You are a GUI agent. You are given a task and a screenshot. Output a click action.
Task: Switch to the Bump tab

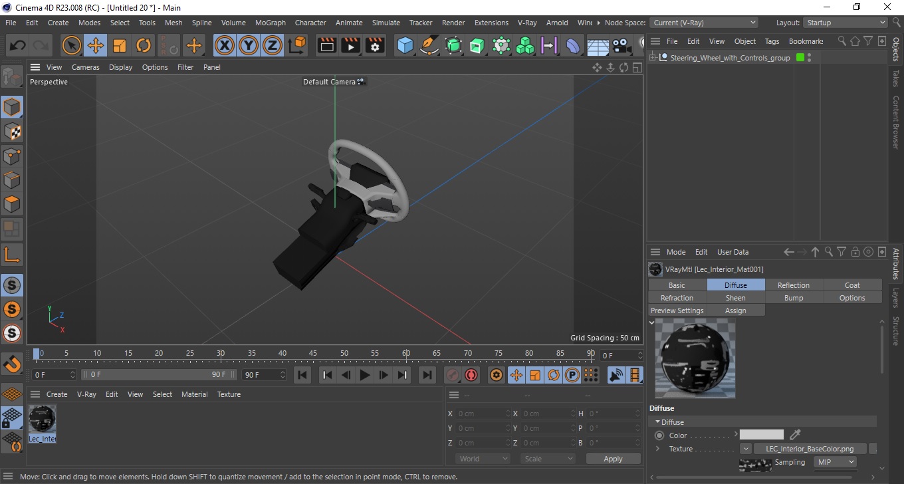coord(794,298)
